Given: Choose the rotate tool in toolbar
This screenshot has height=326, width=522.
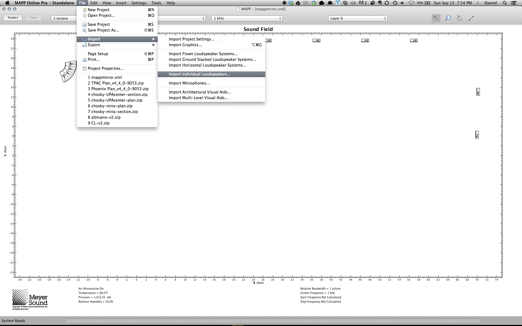Looking at the screenshot, I should point(459,18).
